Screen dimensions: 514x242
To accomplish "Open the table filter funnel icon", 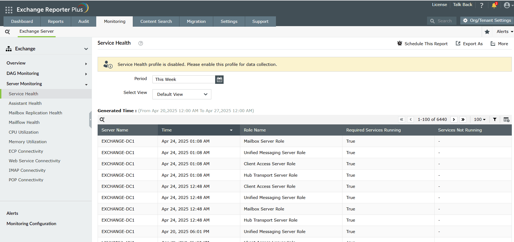I will 495,120.
